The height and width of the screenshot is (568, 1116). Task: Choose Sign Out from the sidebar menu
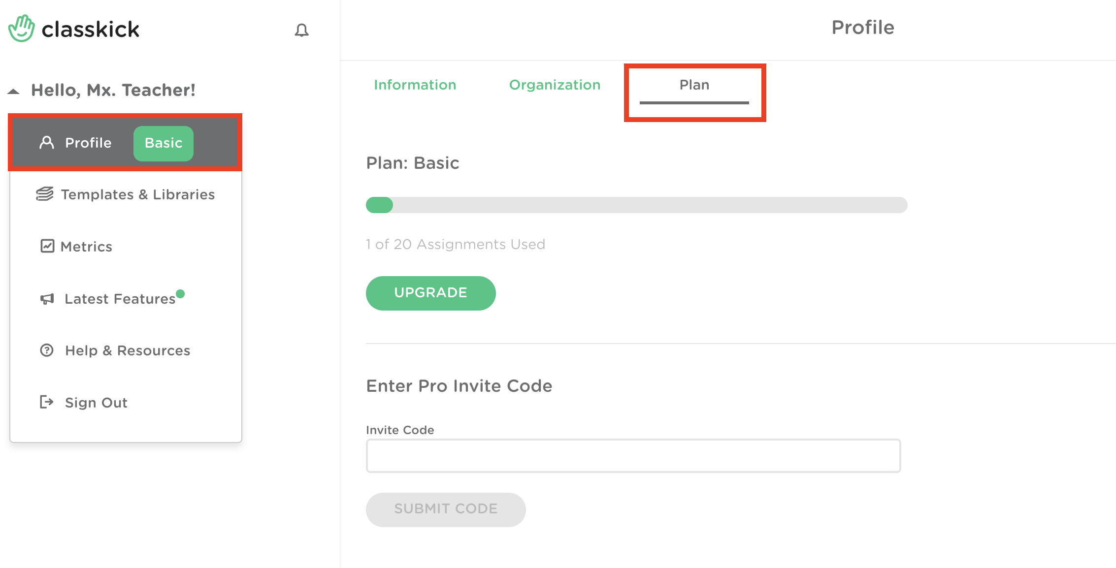(96, 402)
